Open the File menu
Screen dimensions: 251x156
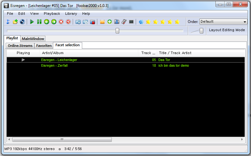[x=10, y=14]
